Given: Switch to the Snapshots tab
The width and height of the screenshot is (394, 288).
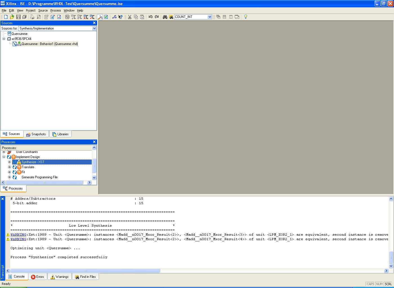Looking at the screenshot, I should pos(36,134).
